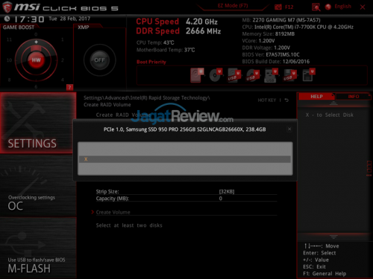The image size is (373, 279).
Task: Click the DDR Speed 2666 MHz value
Action: coord(203,31)
